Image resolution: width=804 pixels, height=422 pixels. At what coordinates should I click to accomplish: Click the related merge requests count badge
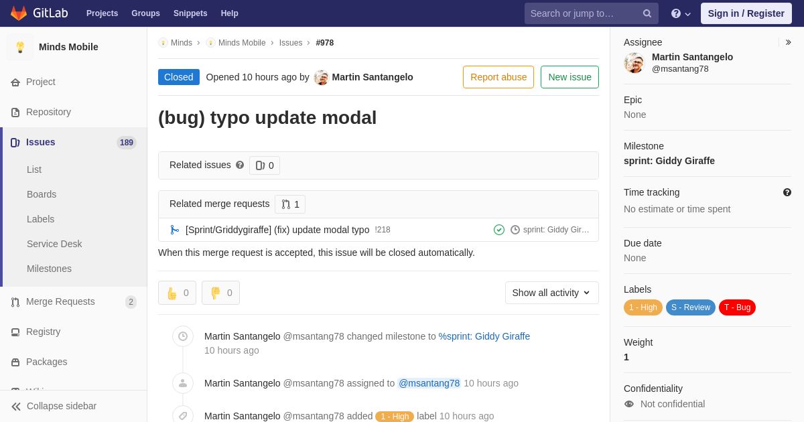click(x=290, y=204)
